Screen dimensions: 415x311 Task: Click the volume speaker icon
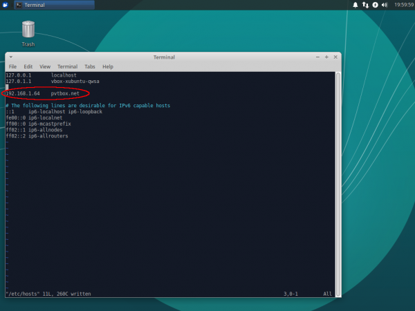385,5
